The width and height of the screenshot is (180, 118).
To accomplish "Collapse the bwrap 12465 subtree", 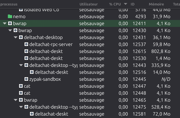I will click(x=15, y=100).
